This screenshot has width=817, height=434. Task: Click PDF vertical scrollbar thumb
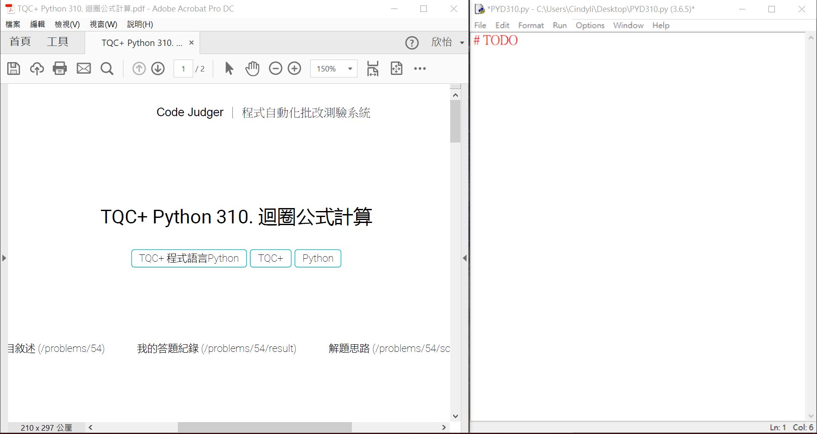coord(455,121)
